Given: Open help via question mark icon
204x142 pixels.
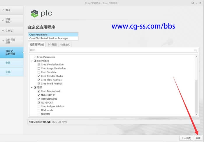Looking at the screenshot, I should click(193, 3).
